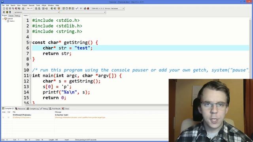This screenshot has height=142, width=253.
Task: Open the Window menu
Action: 51,5
